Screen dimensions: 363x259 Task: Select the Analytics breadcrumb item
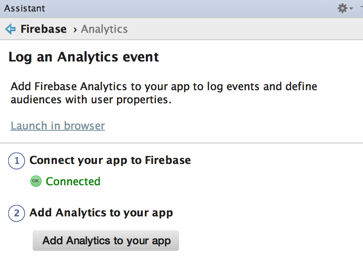104,29
